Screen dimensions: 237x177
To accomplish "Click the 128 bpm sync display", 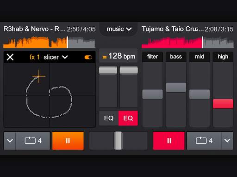I will click(x=118, y=56).
